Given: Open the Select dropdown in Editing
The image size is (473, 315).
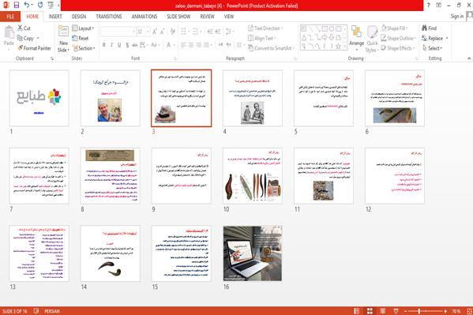Looking at the screenshot, I should click(432, 48).
